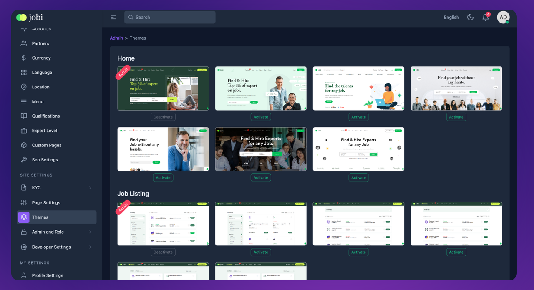Click the jobi logo
This screenshot has width=534, height=290.
pyautogui.click(x=30, y=17)
